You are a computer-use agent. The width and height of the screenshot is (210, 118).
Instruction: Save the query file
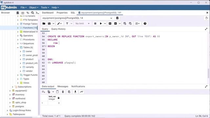(49, 24)
